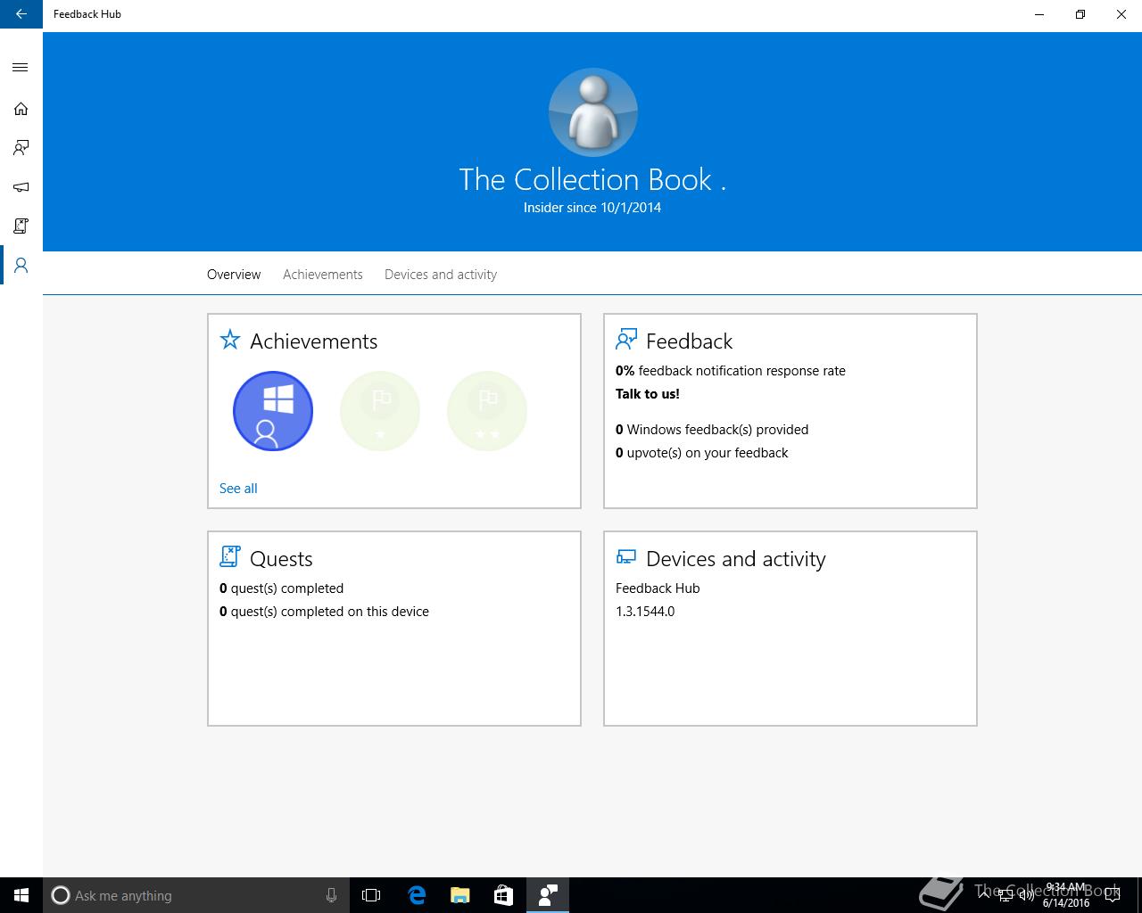Launch Microsoft Edge from the taskbar
Screen dimensions: 1142x913
coord(416,895)
